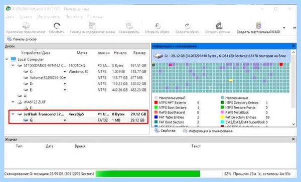Click the Размер column header
This screenshot has width=301, height=182.
click(139, 53)
